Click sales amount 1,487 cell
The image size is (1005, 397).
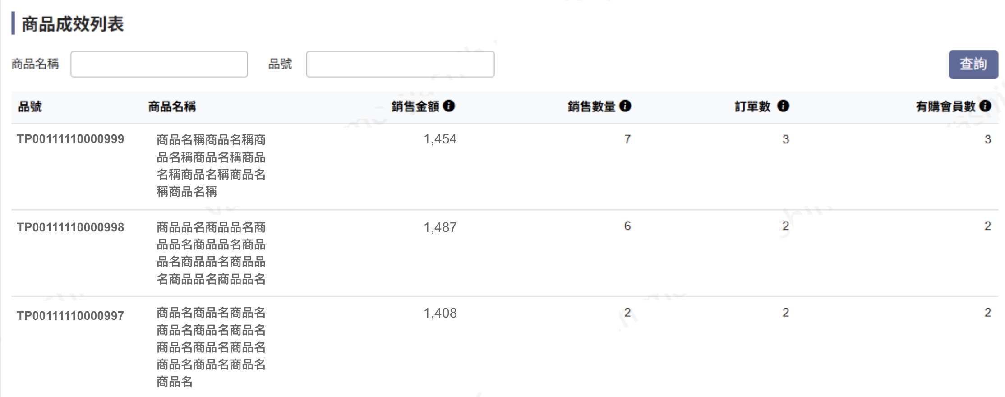tap(440, 227)
